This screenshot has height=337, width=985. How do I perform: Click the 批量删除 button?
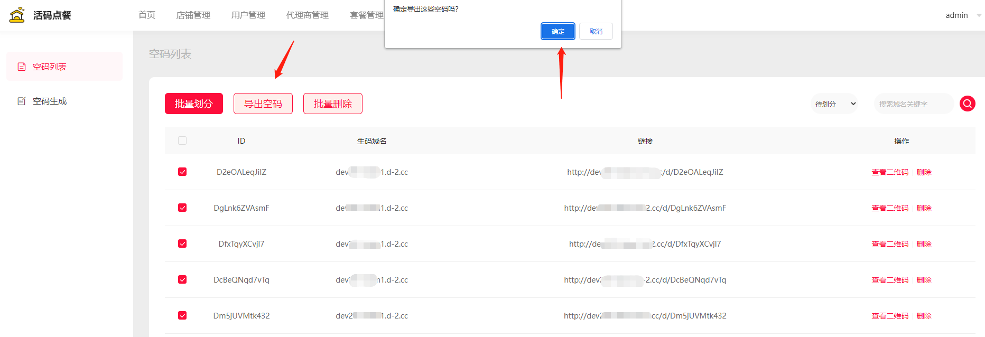(x=332, y=104)
